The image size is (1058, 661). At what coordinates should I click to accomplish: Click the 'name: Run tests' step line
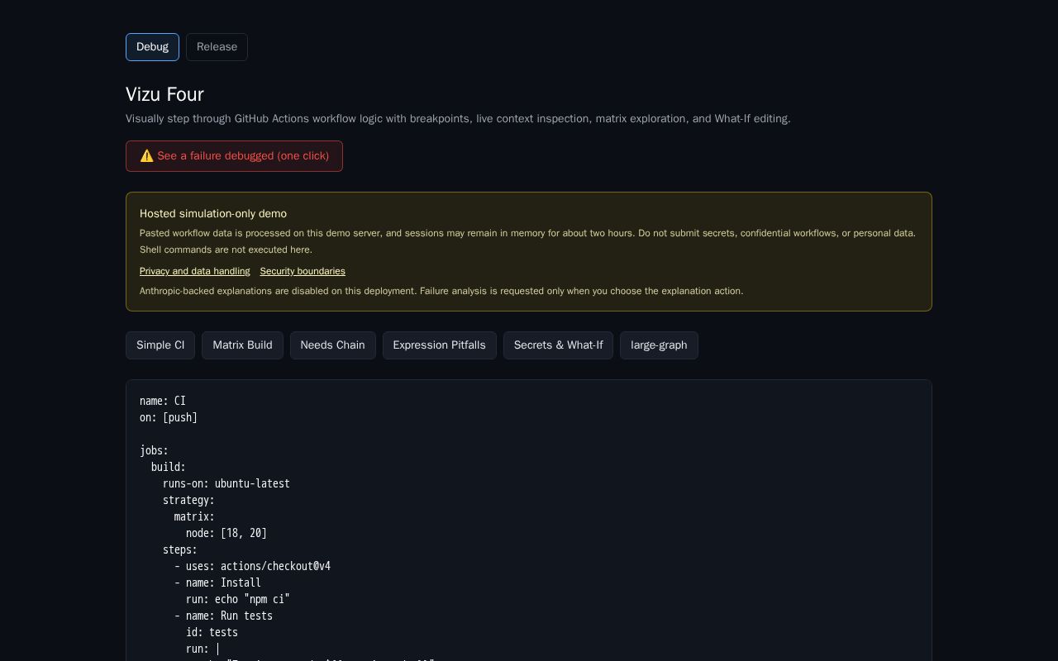(x=229, y=616)
